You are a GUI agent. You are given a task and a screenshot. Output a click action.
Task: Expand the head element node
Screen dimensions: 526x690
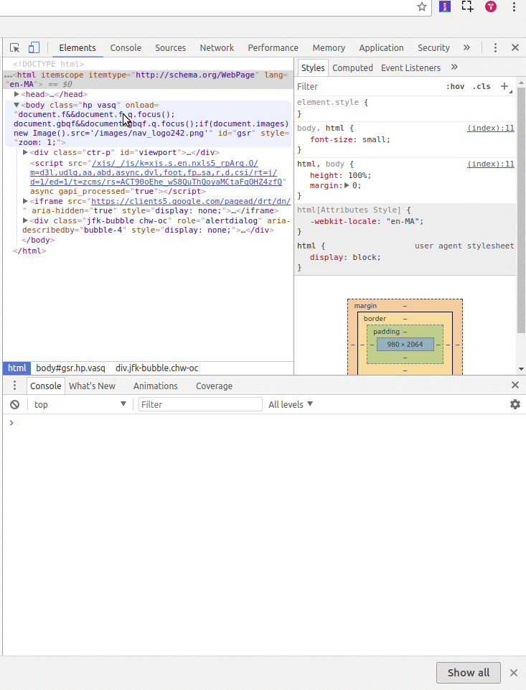17,94
